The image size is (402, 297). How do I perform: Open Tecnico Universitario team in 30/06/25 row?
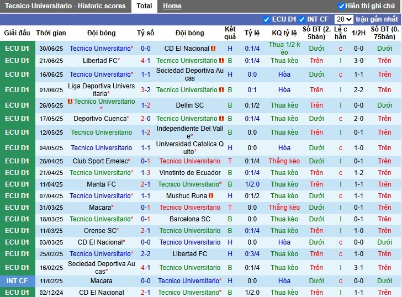[101, 48]
